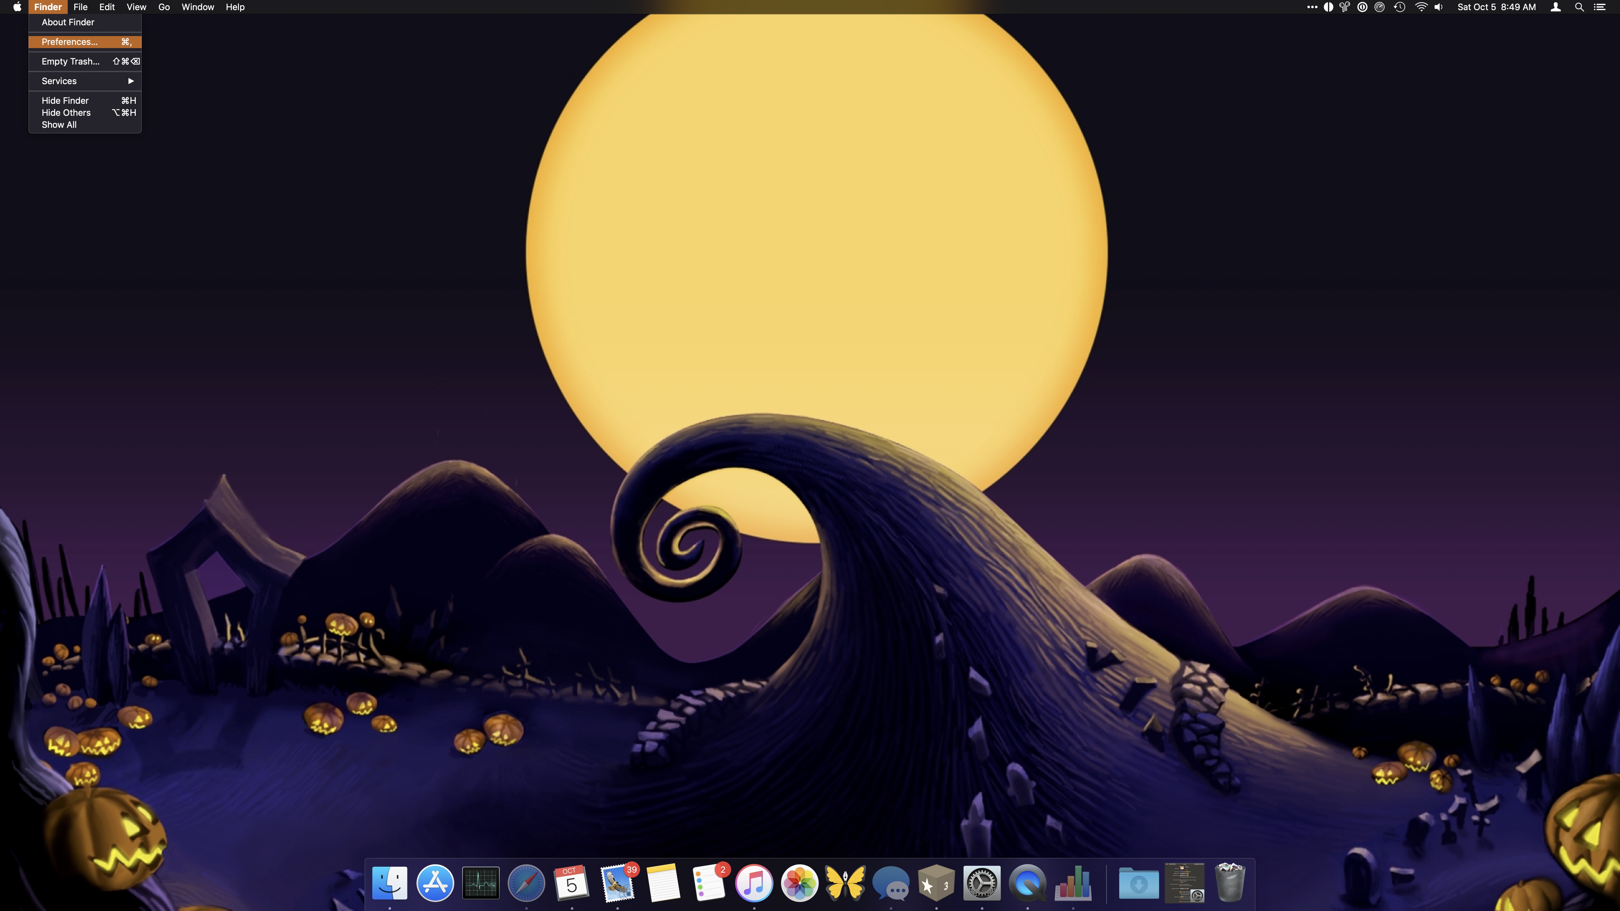1620x911 pixels.
Task: Open Activity Monitor in the Dock
Action: click(x=481, y=883)
